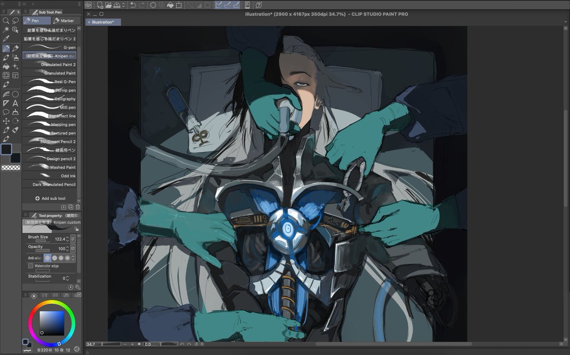Screen dimensions: 570x355
Task: Adjust Stabilization value stepper arrows
Action: 67,278
